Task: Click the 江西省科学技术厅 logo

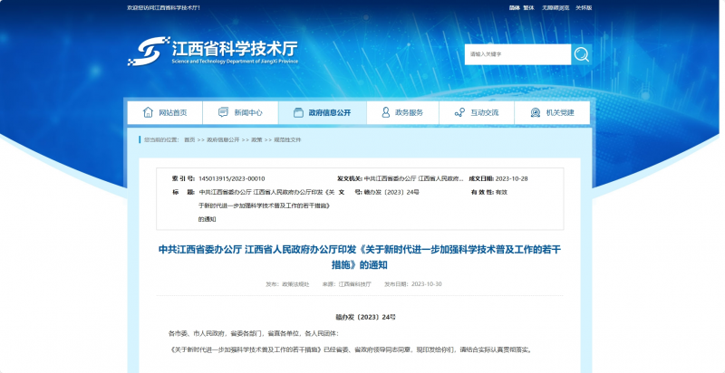Action: click(213, 52)
